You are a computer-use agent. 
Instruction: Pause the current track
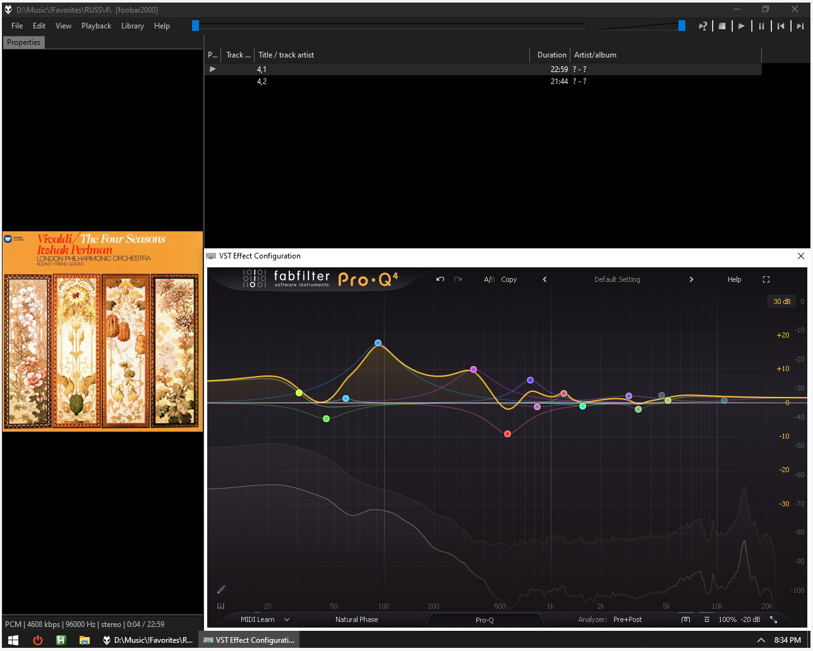[x=761, y=26]
